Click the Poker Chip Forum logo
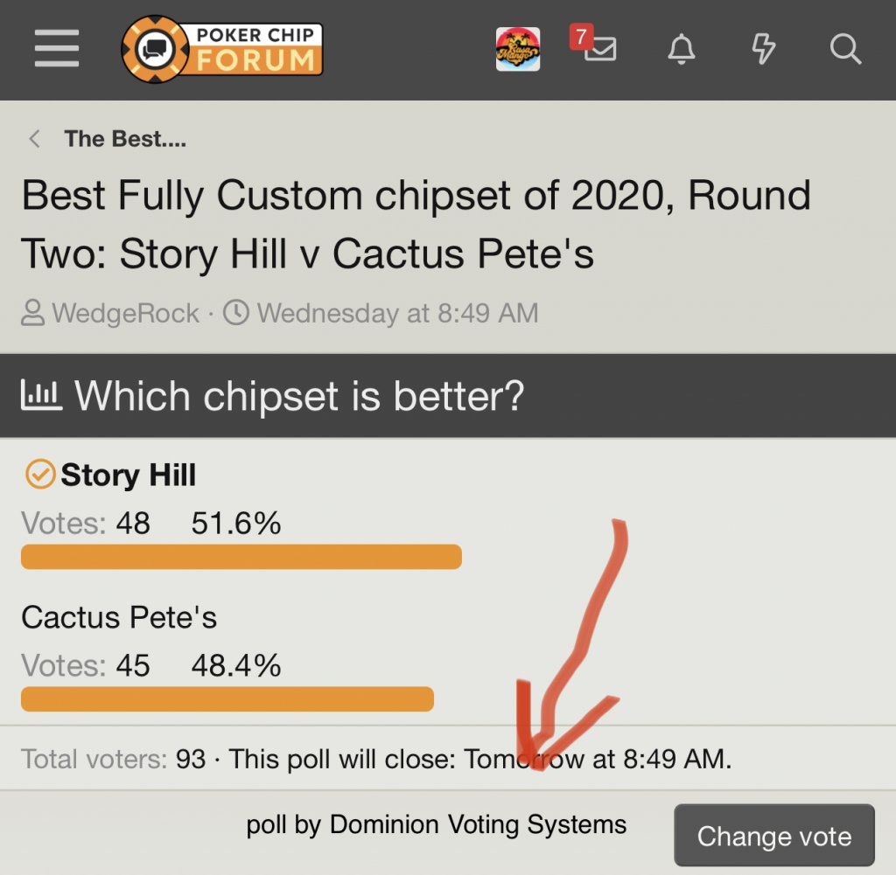Screen dimensions: 896x875 [x=222, y=49]
